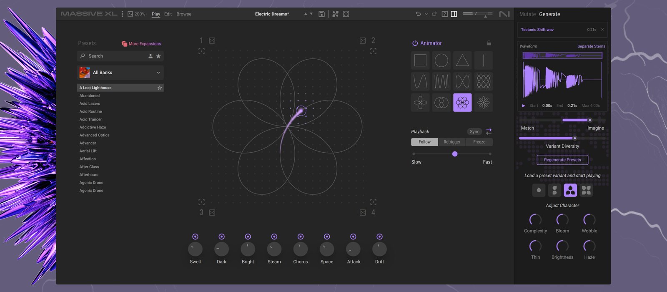Randomize corner 1 with dice icon
This screenshot has width=667, height=292.
coord(212,40)
